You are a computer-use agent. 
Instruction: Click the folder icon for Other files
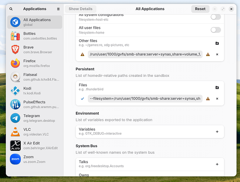(217, 43)
